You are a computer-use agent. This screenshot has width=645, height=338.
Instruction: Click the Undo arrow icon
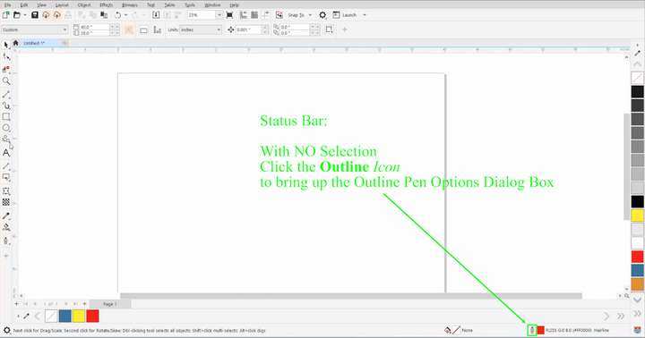118,15
